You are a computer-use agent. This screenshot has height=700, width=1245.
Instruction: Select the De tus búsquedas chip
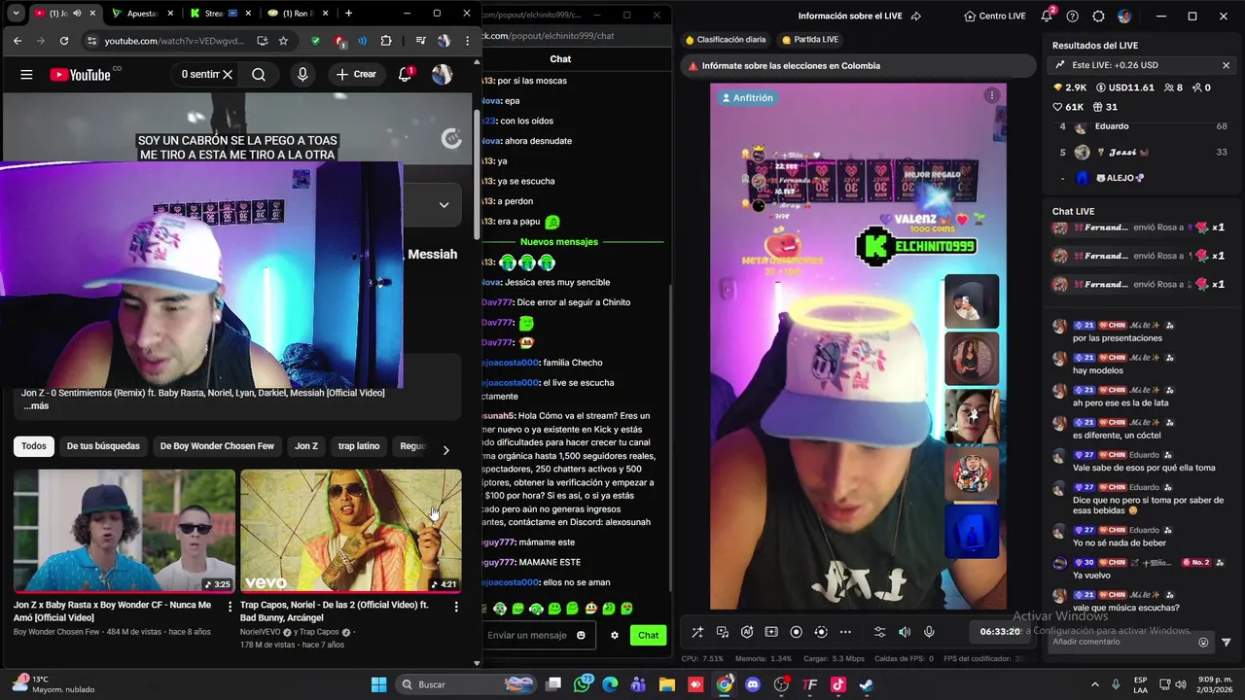(103, 446)
